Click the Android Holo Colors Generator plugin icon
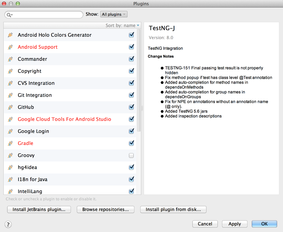This screenshot has height=232, width=283. (10, 35)
